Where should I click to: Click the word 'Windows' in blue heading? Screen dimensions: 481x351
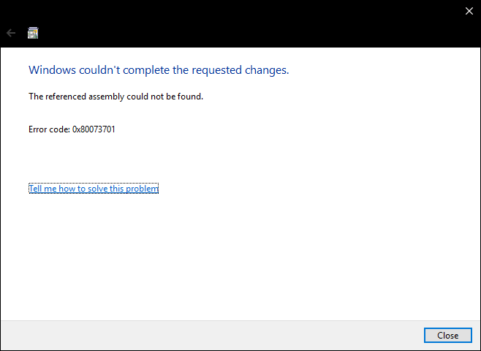coord(50,70)
